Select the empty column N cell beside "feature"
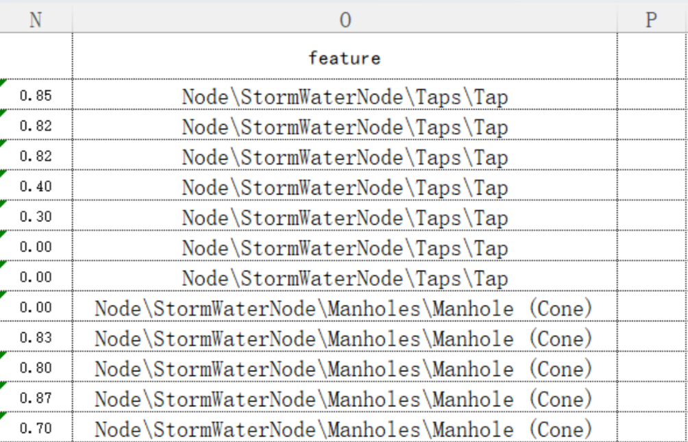Screen dimensions: 688x442 click(36, 58)
